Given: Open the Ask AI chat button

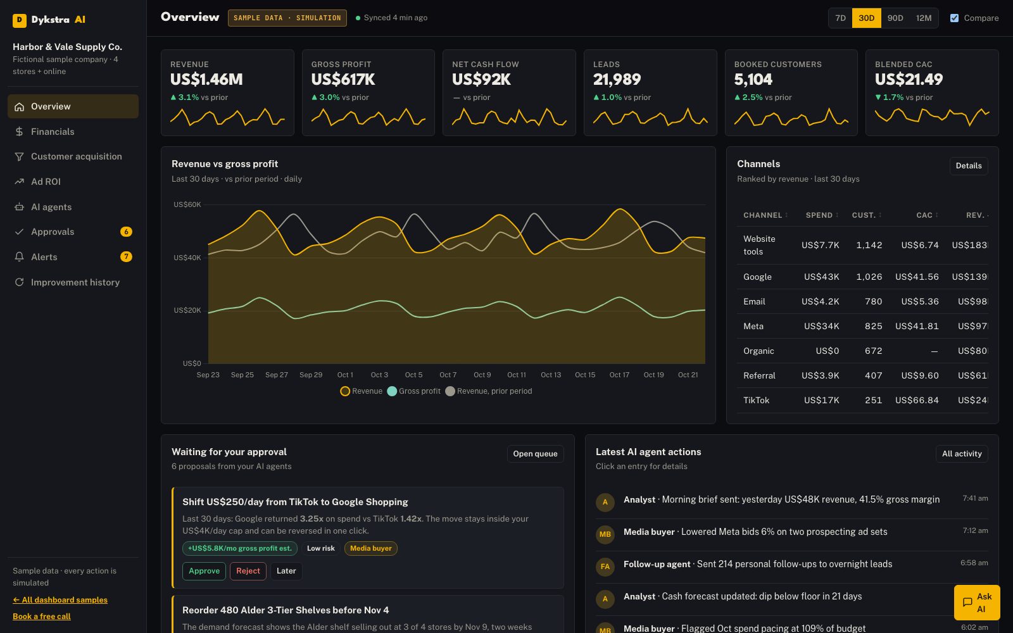Looking at the screenshot, I should [x=977, y=603].
